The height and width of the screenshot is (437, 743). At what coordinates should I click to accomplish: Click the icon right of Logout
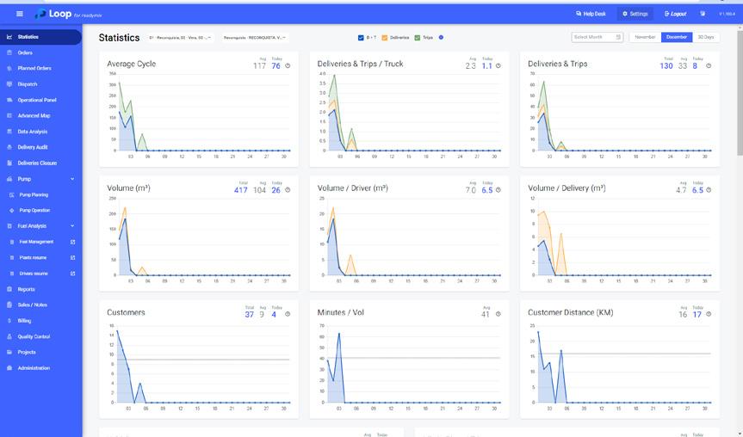click(703, 14)
